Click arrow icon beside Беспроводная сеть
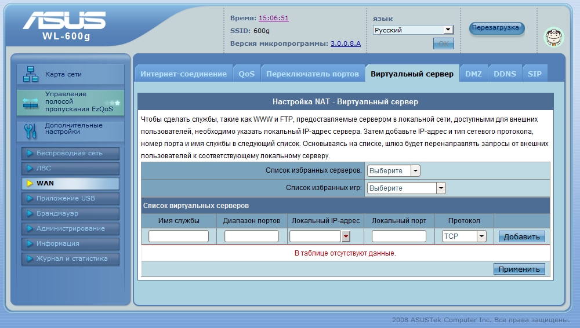The height and width of the screenshot is (328, 580). coord(30,153)
